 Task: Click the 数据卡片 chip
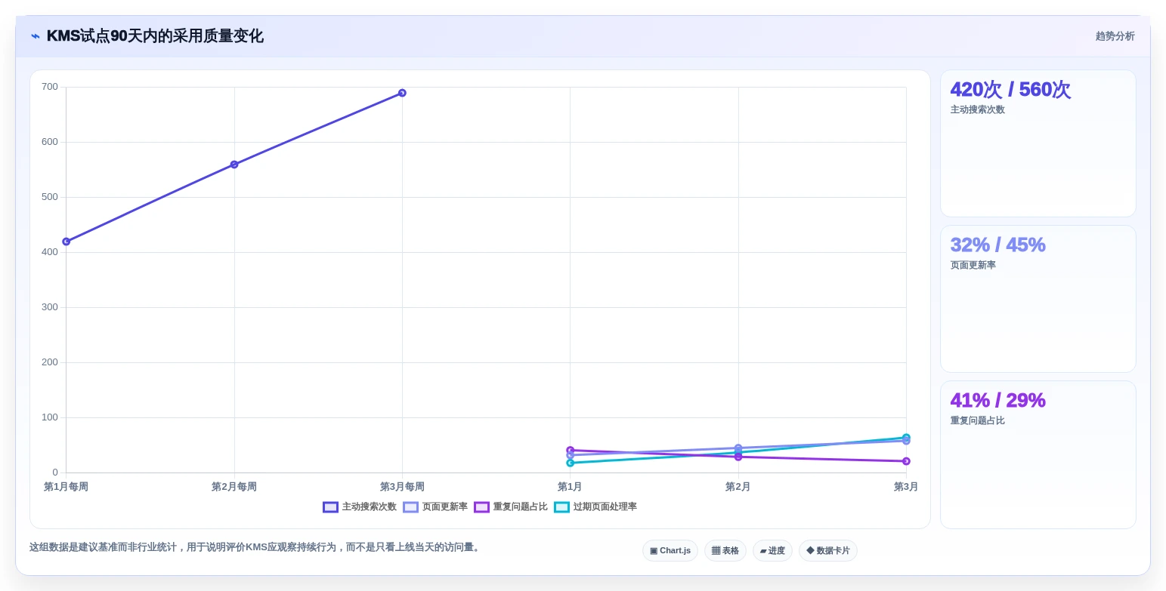828,550
